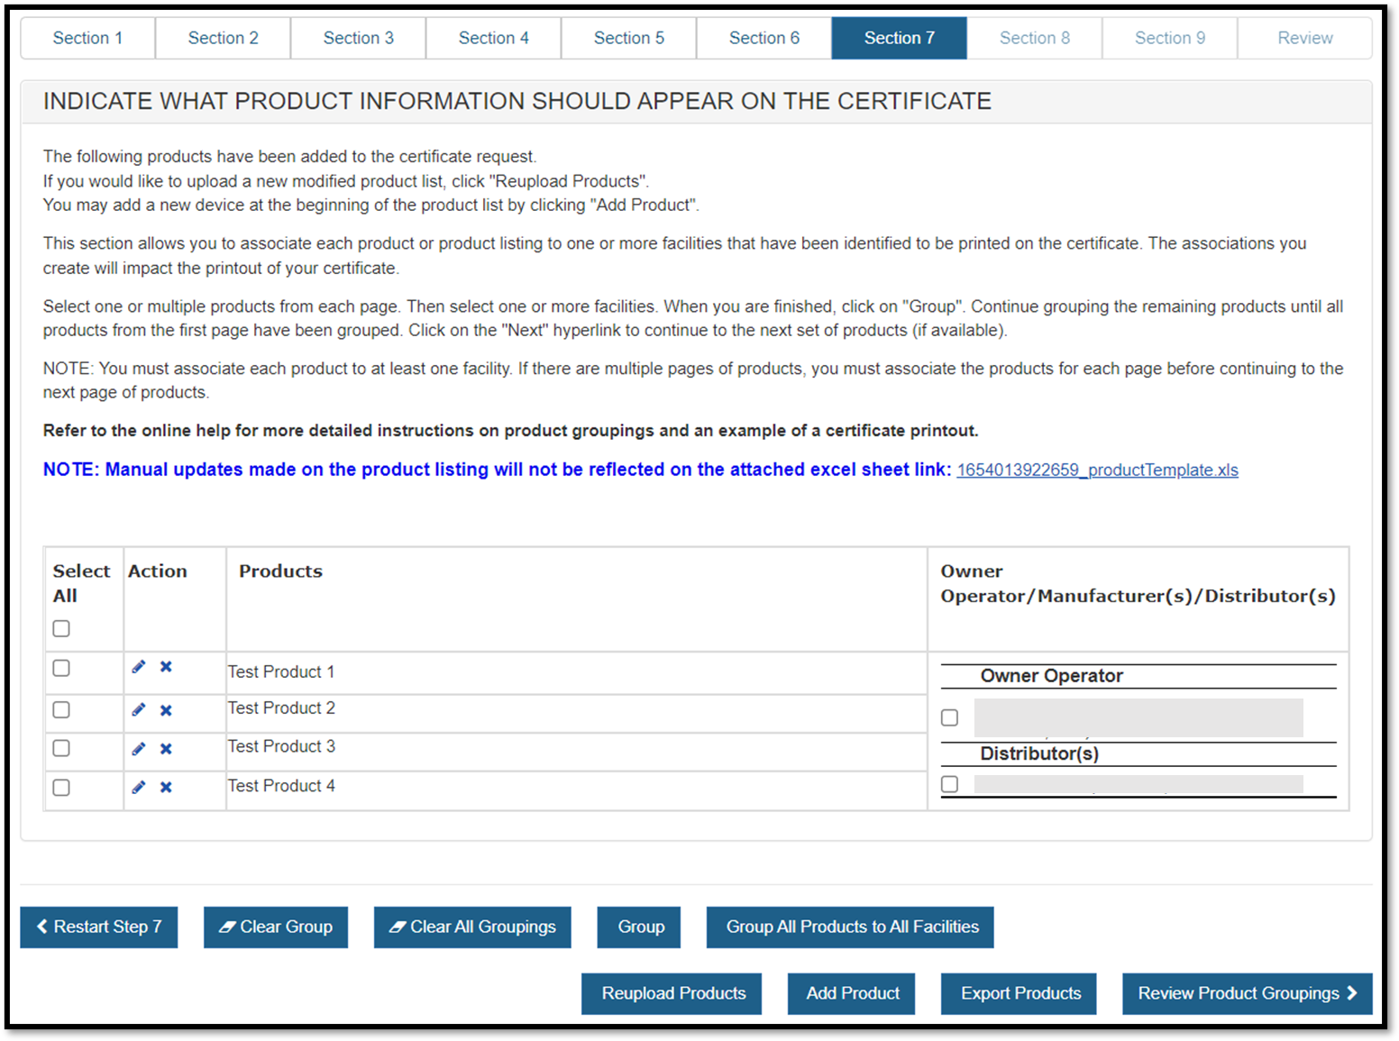
Task: Remove Test Product 2 via the X icon
Action: [x=166, y=710]
